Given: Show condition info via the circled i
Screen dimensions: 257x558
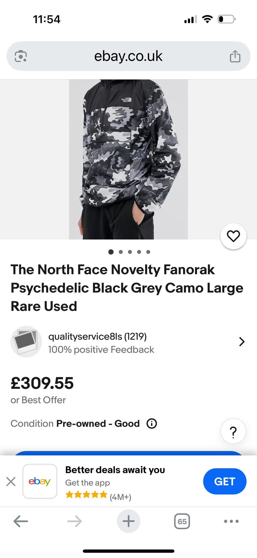Looking at the screenshot, I should click(x=152, y=424).
